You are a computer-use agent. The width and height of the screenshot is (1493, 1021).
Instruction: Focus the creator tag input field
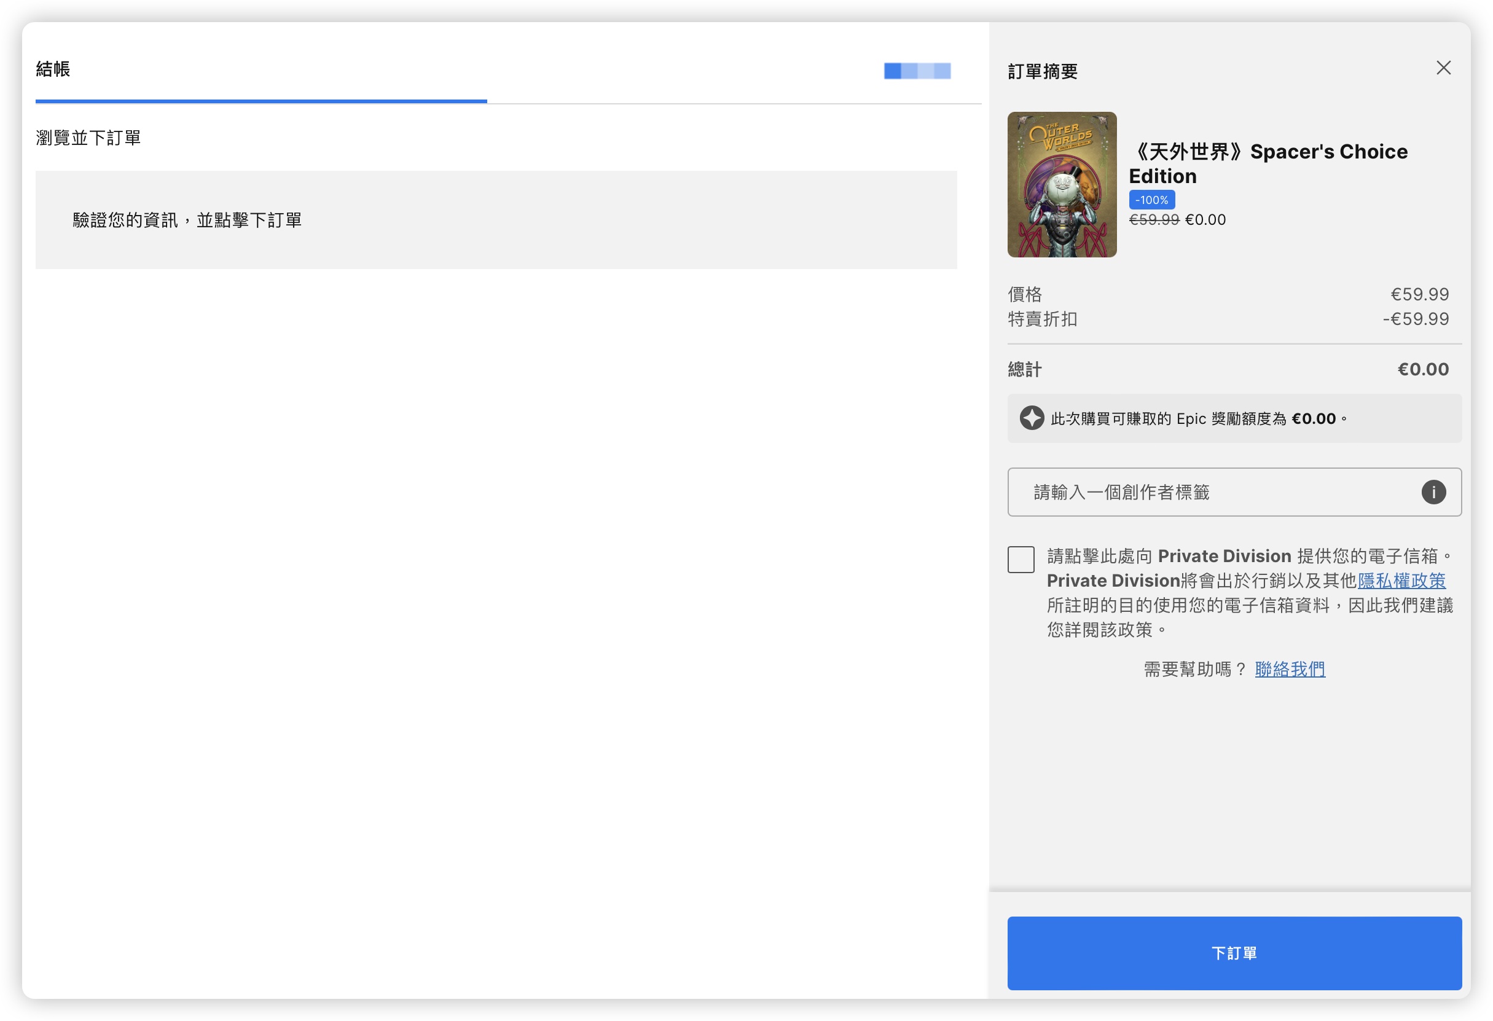(1234, 493)
